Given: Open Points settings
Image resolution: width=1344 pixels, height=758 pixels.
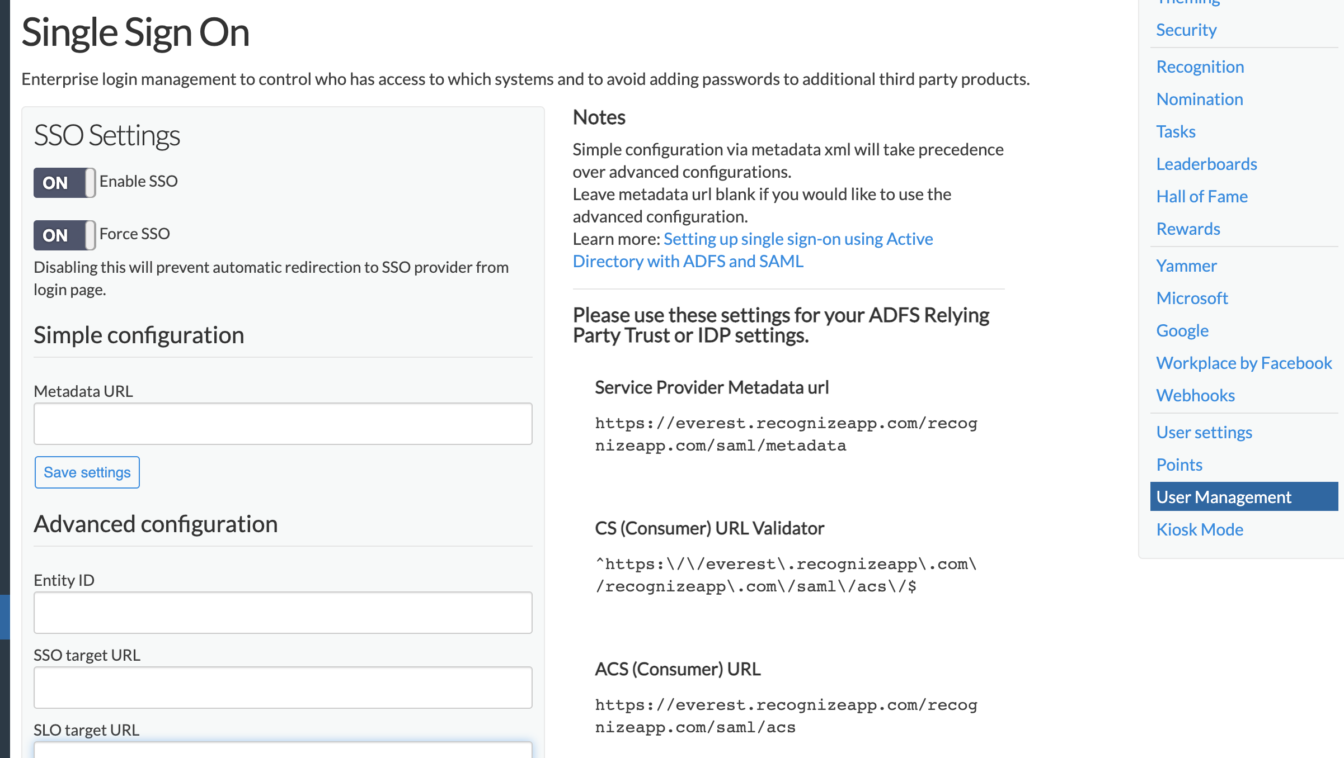Looking at the screenshot, I should (1179, 465).
